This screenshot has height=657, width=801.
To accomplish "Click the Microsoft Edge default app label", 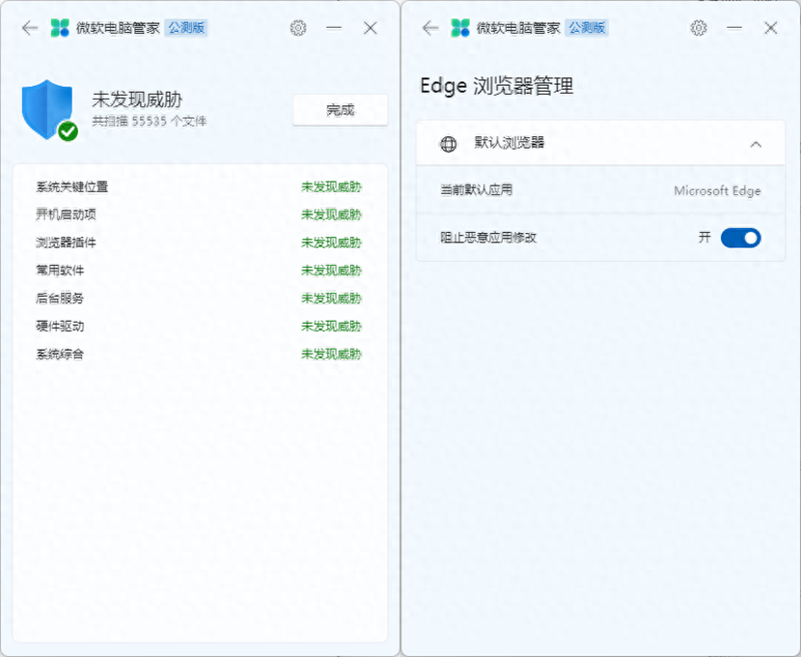I will [717, 190].
